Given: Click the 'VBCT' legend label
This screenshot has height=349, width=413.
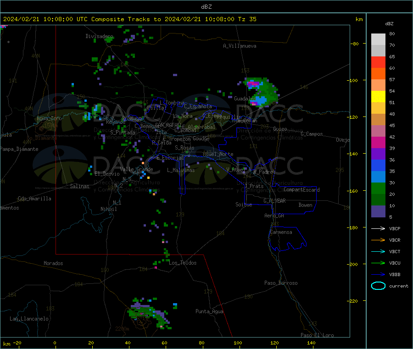Looking at the screenshot, I should 395,251.
